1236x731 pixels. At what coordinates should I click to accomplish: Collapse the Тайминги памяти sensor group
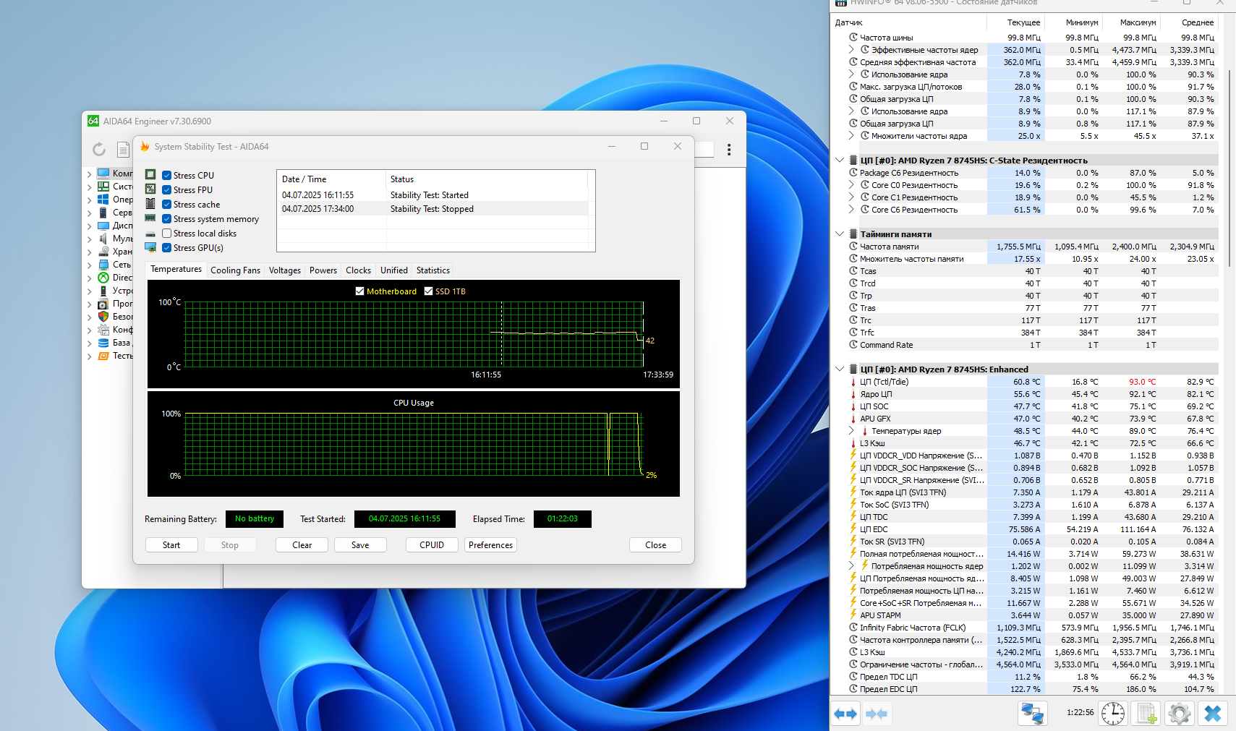coord(839,234)
